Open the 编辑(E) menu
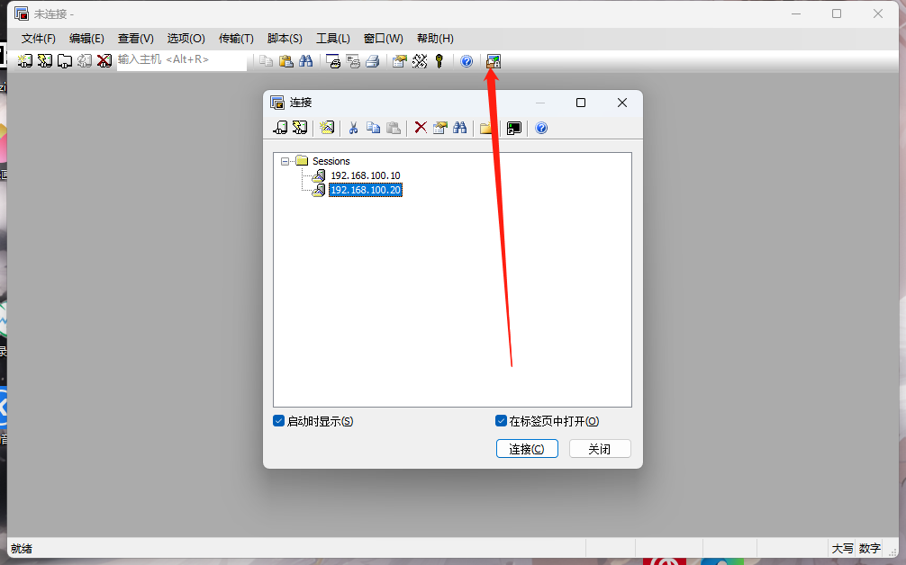 86,39
